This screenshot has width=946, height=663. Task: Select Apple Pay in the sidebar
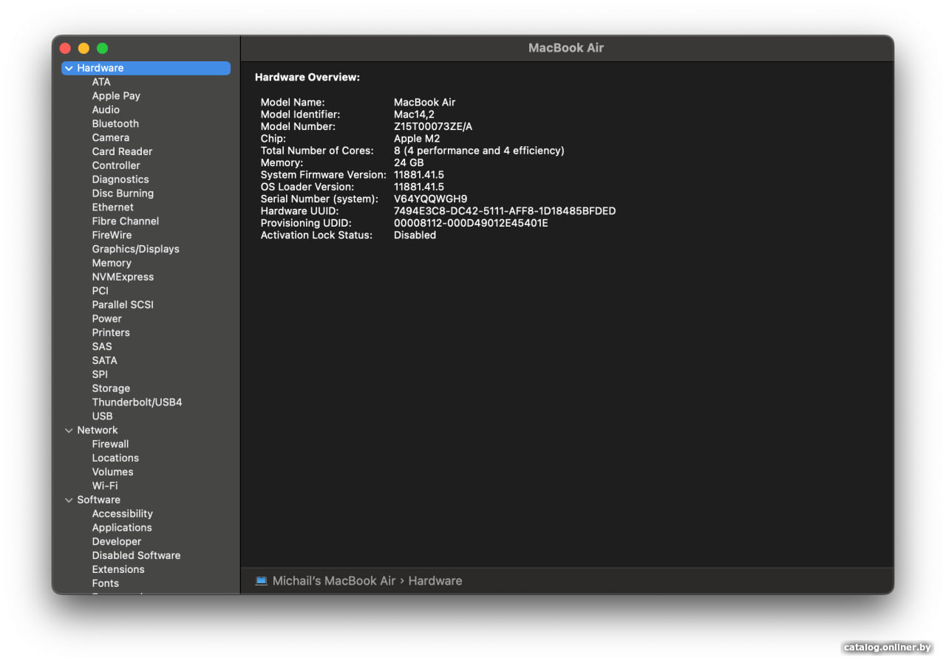(116, 96)
